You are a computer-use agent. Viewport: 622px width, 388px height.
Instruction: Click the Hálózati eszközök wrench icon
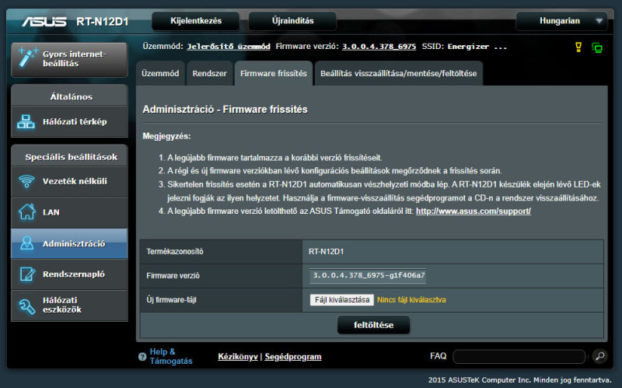click(27, 306)
